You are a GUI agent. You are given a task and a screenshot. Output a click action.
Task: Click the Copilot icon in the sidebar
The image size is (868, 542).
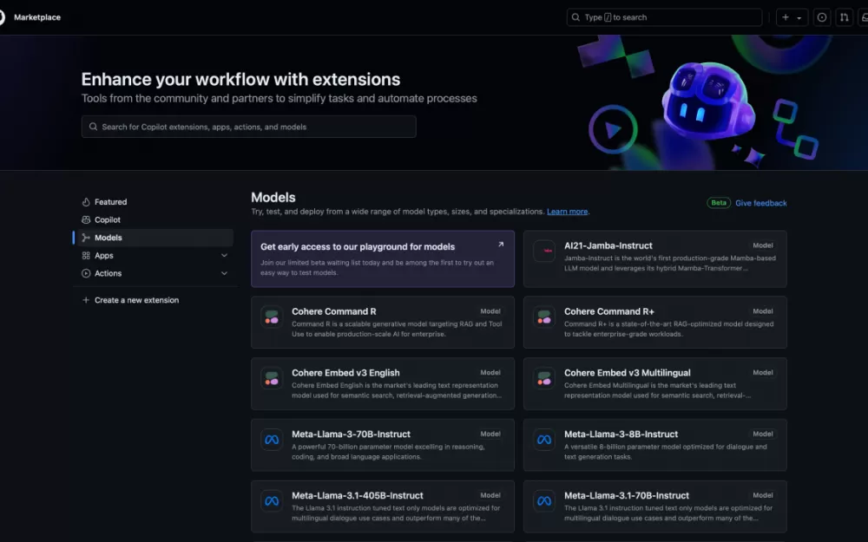[x=86, y=219]
